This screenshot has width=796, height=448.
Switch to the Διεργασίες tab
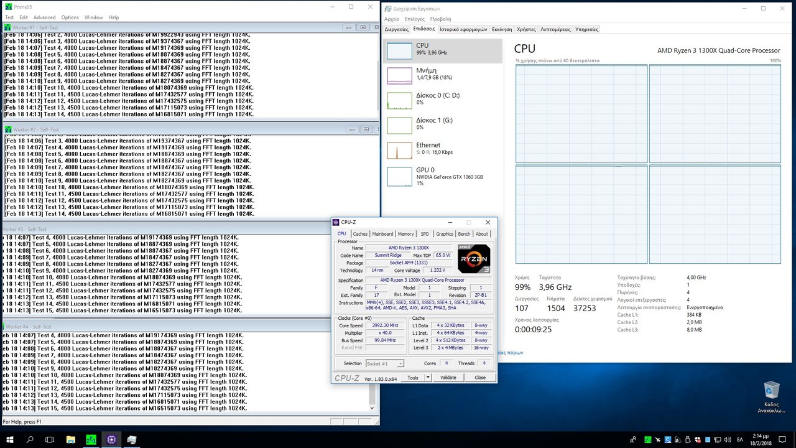(397, 29)
